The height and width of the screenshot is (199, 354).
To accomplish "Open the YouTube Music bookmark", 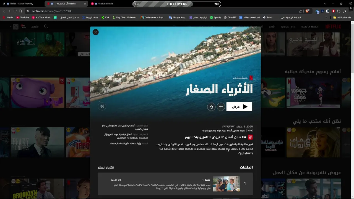I will 41,17.
